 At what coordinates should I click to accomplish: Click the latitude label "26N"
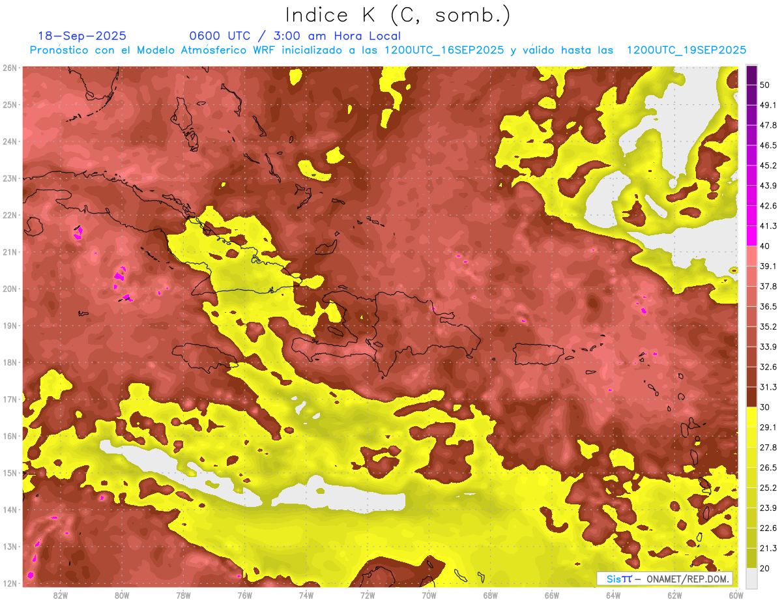click(10, 68)
